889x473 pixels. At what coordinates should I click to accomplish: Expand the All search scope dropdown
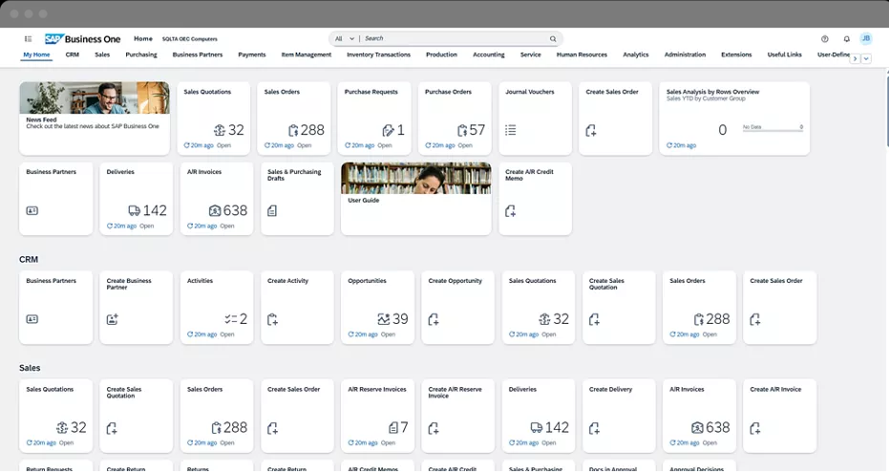(345, 39)
